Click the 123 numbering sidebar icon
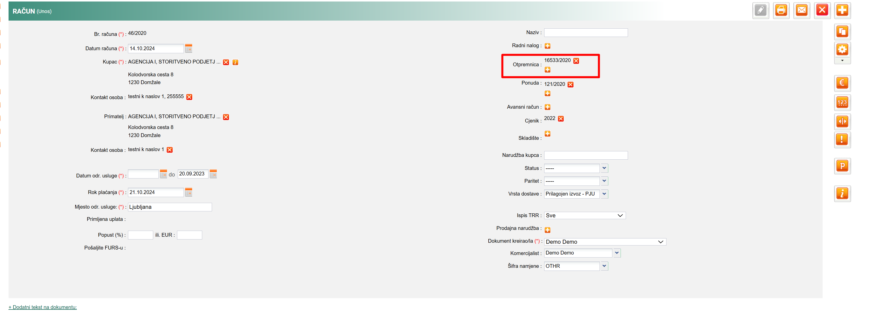 coord(842,102)
